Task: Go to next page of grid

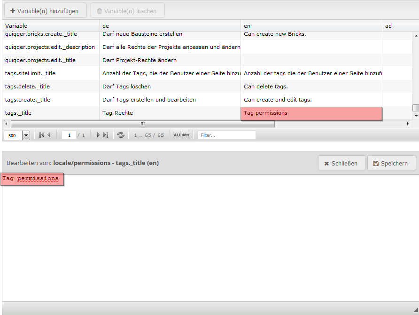Action: (98, 135)
